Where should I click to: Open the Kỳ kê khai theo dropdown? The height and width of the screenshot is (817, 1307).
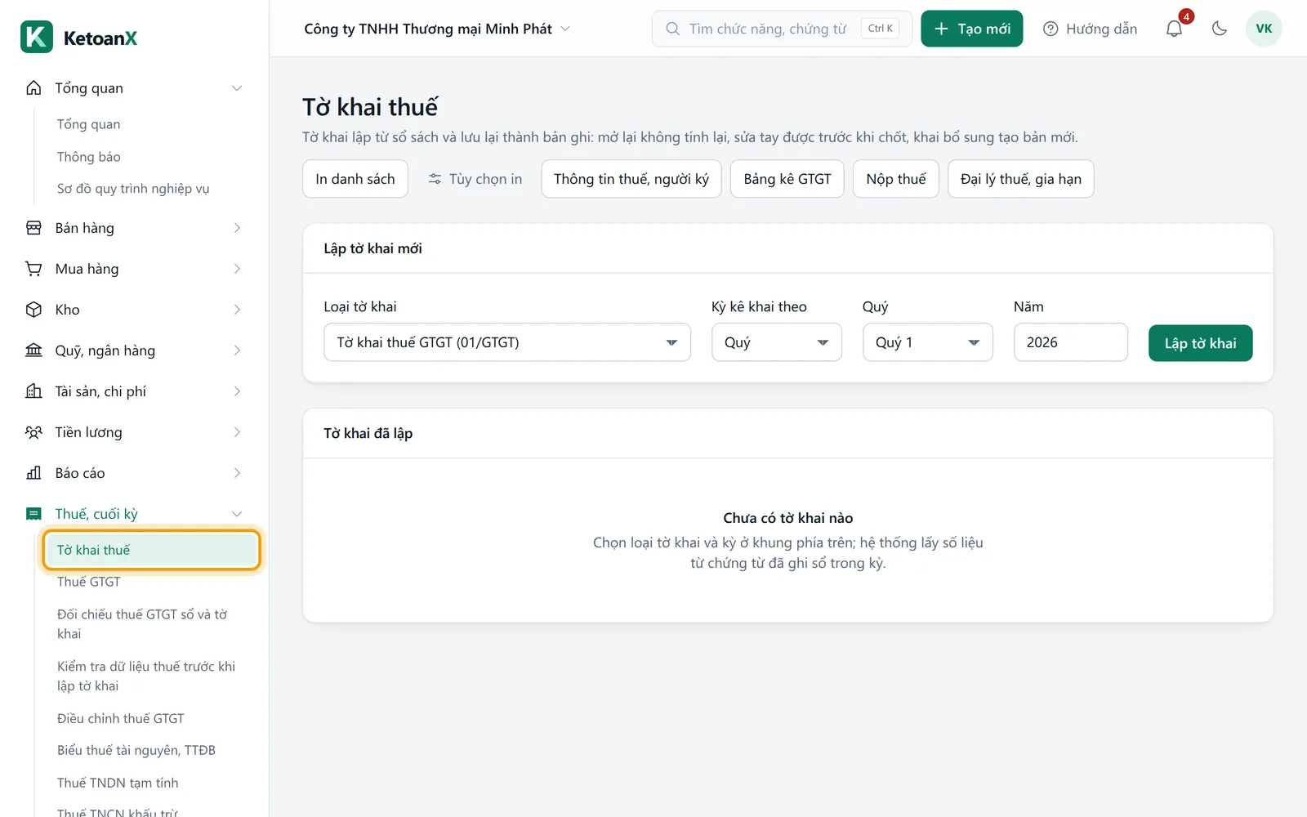777,342
